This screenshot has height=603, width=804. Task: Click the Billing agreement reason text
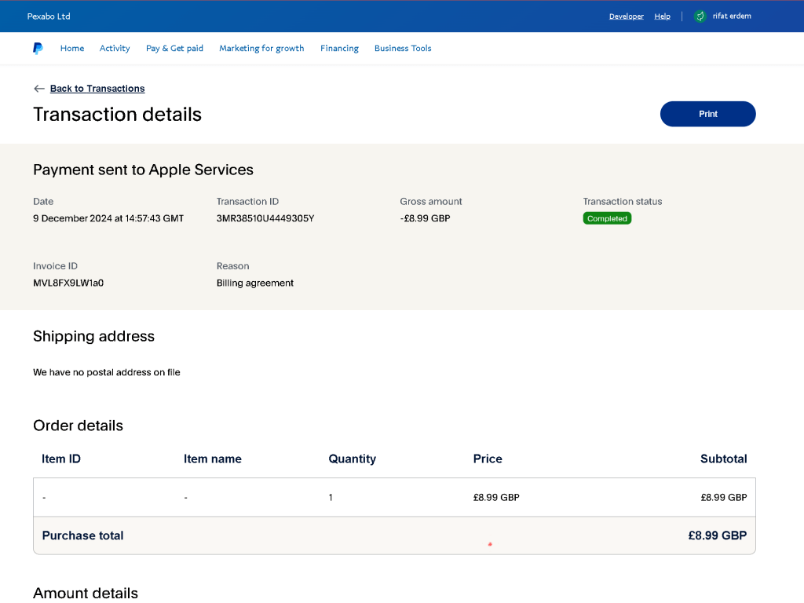[255, 283]
